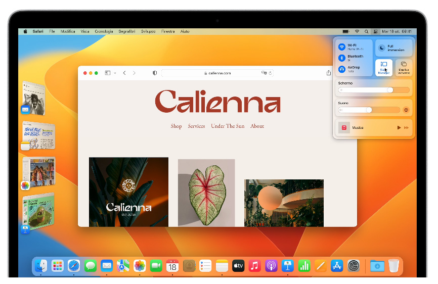The height and width of the screenshot is (284, 438).
Task: Open the Under The Sun link
Action: coord(228,126)
